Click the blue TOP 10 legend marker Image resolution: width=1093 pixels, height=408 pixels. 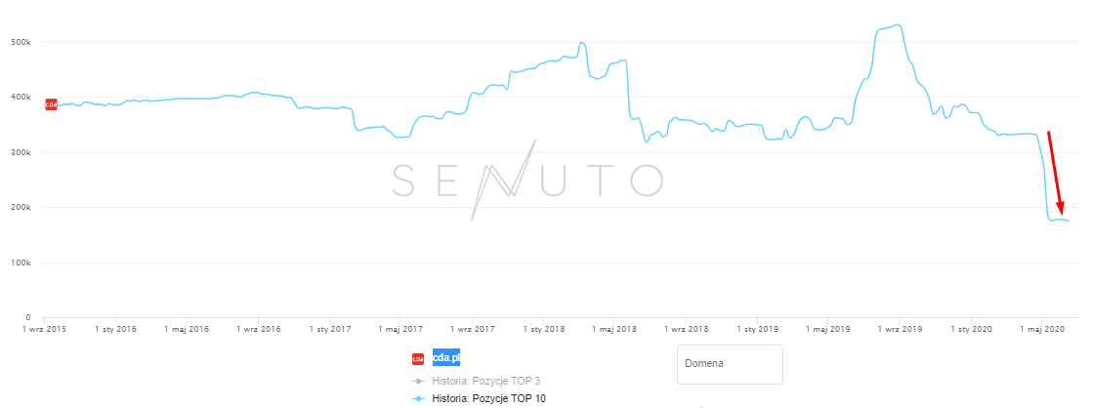tap(418, 399)
